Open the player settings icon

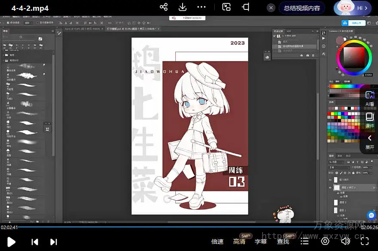click(325, 242)
